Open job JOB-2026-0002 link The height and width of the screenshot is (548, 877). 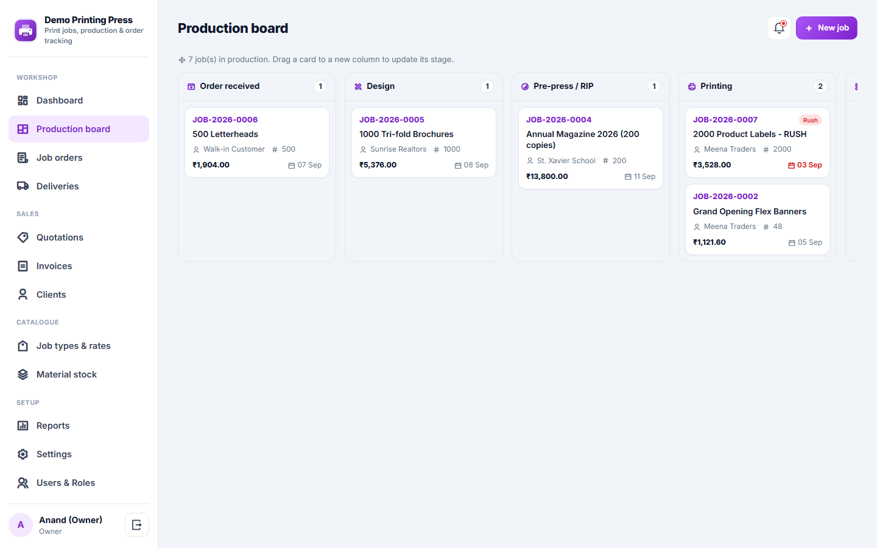tap(725, 197)
